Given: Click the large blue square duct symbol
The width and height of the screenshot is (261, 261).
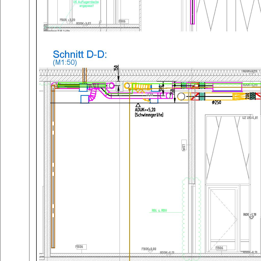Looking at the screenshot, I should click(85, 99).
